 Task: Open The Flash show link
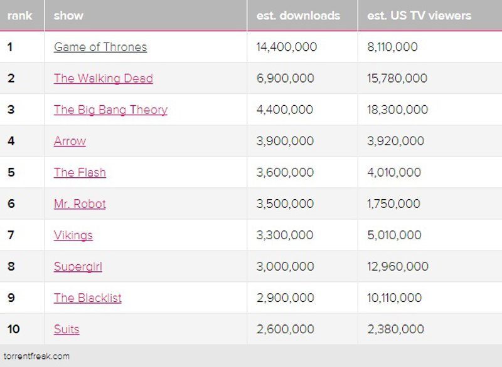(80, 172)
